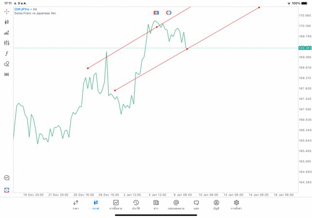Open the settings gear tab
The width and height of the screenshot is (312, 218).
point(236,205)
